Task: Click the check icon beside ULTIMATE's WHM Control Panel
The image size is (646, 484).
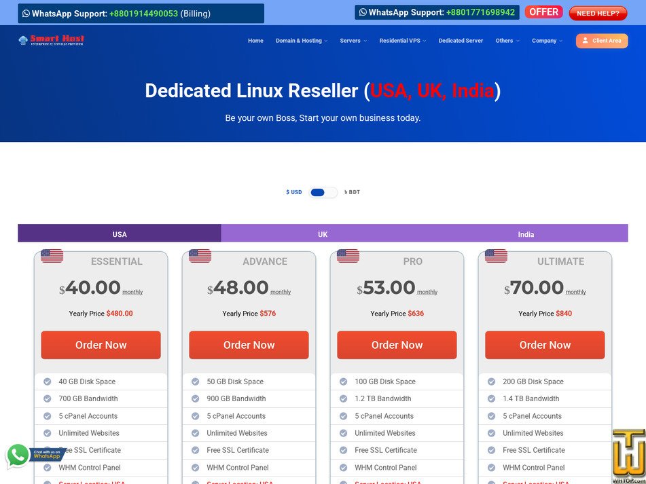Action: point(491,468)
